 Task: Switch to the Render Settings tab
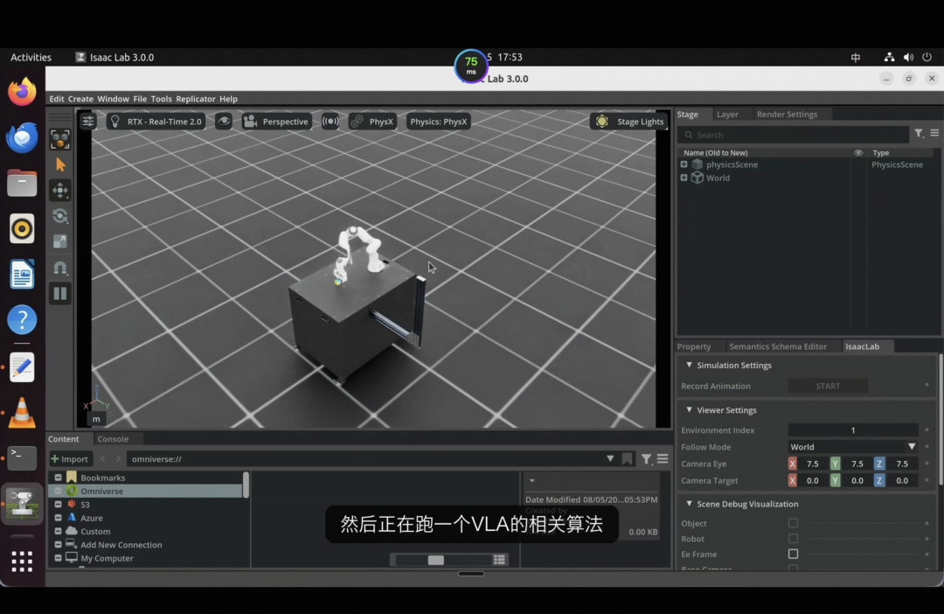pos(787,114)
